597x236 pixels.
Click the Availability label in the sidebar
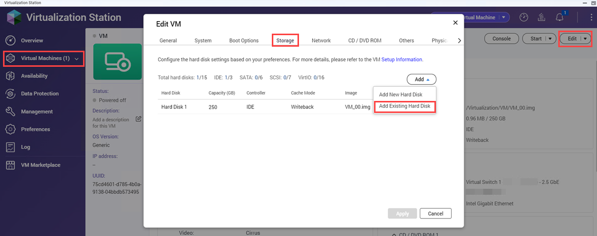[x=34, y=76]
